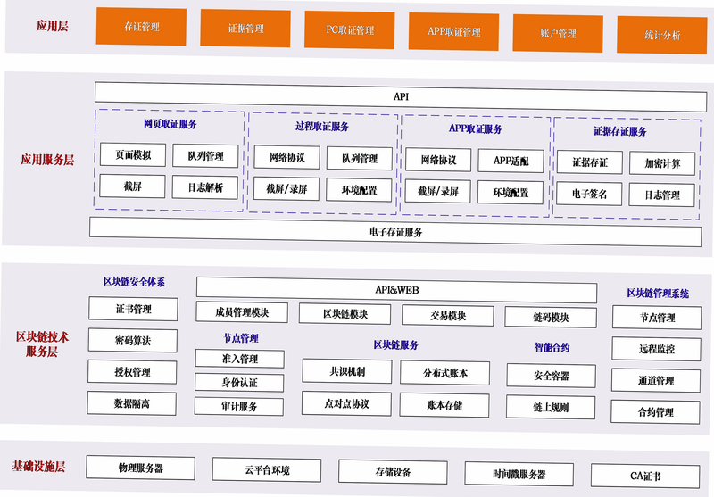
Task: Click the 存证管理 orange box
Action: (141, 27)
